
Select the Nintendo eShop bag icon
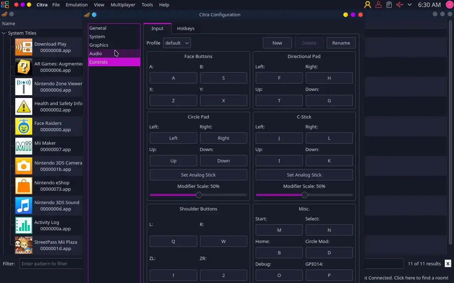(x=24, y=186)
